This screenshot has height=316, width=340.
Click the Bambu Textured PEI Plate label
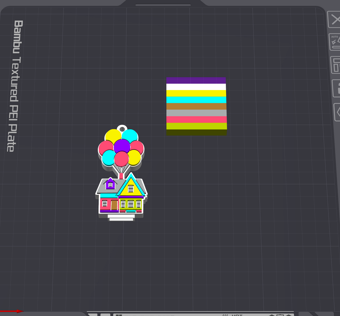click(15, 86)
